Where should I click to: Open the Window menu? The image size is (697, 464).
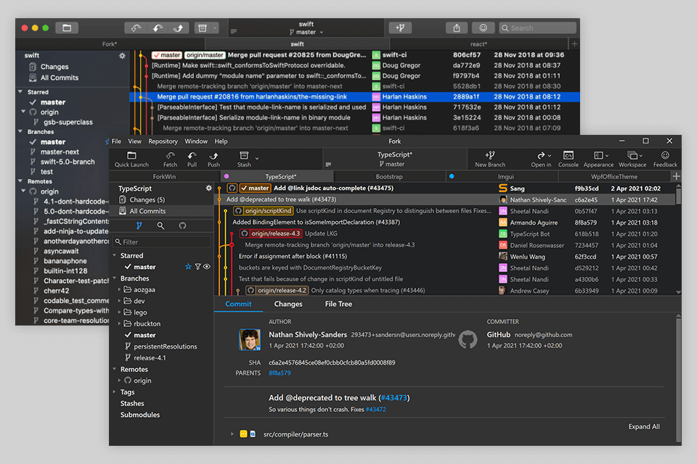196,141
